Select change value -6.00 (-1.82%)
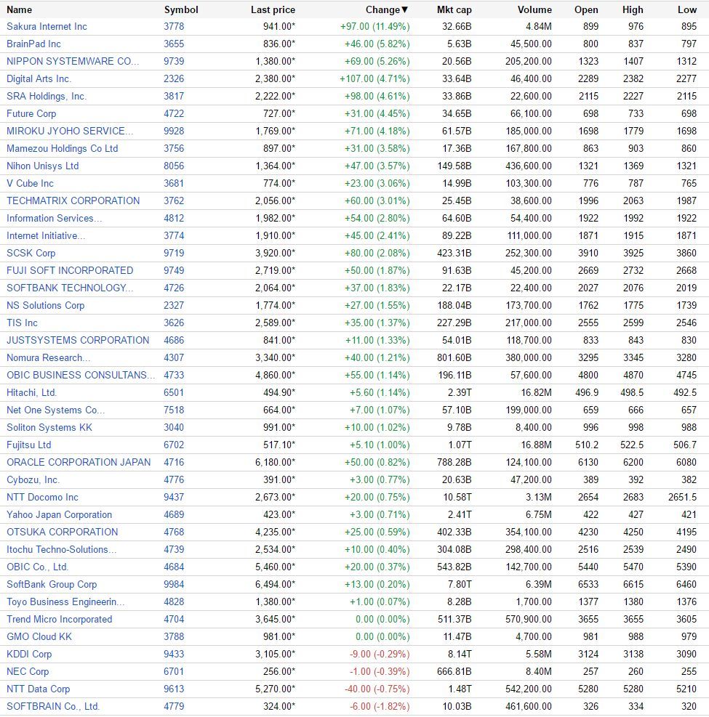709x717 pixels. tap(380, 706)
